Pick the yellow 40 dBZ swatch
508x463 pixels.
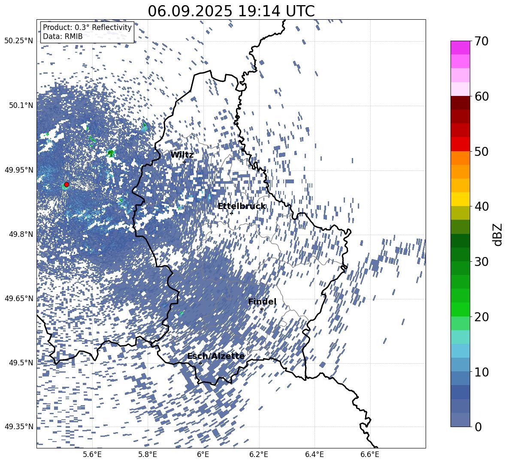[x=460, y=199]
